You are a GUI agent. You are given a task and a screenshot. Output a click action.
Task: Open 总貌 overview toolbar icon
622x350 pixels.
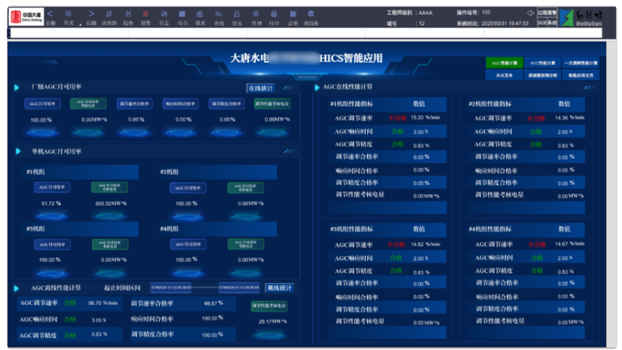[293, 17]
